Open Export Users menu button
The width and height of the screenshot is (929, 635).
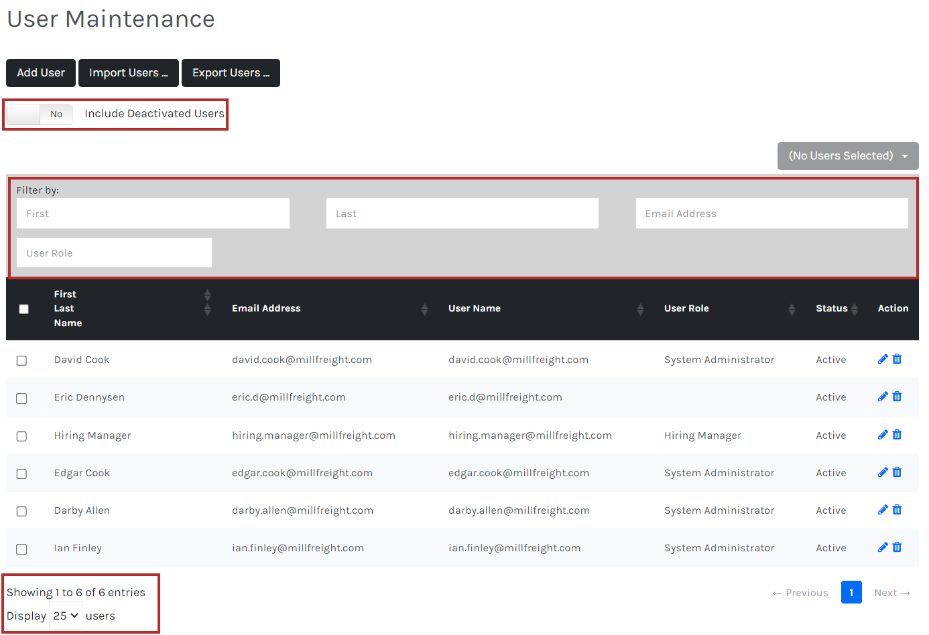tap(231, 73)
